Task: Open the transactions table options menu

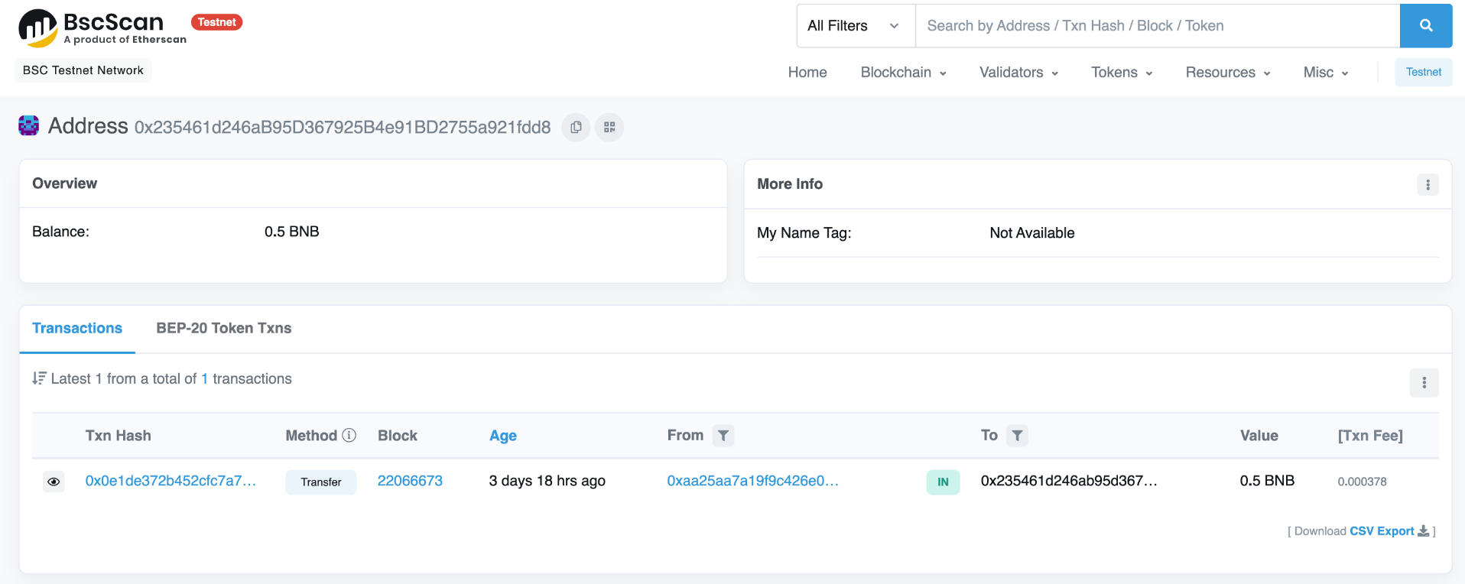Action: point(1423,383)
